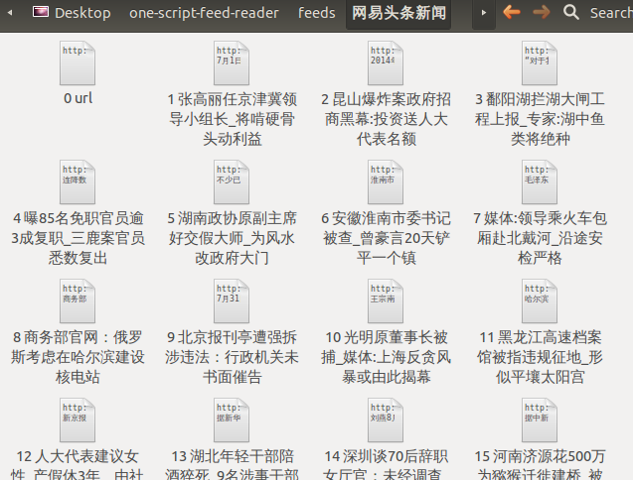
Task: Navigate to the feeds folder in path bar
Action: (316, 13)
